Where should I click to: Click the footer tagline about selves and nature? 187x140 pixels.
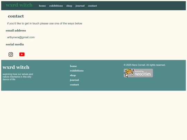[18, 77]
